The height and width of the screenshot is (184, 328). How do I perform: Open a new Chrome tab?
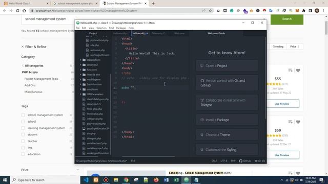(153, 4)
